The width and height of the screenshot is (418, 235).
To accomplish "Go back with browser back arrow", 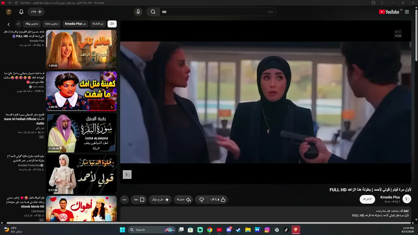I will (x=10, y=3).
